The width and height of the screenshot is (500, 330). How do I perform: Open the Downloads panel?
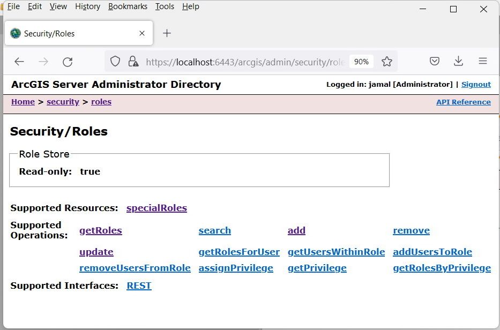click(x=458, y=62)
